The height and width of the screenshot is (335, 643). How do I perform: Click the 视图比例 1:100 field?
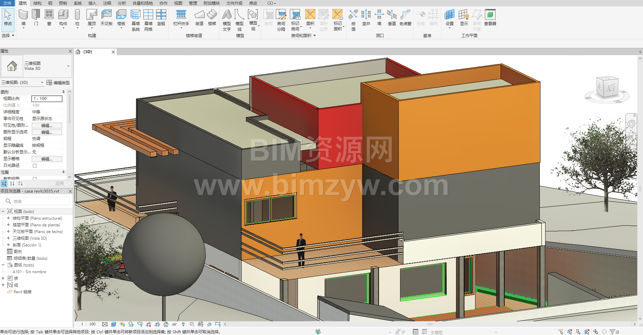point(47,99)
